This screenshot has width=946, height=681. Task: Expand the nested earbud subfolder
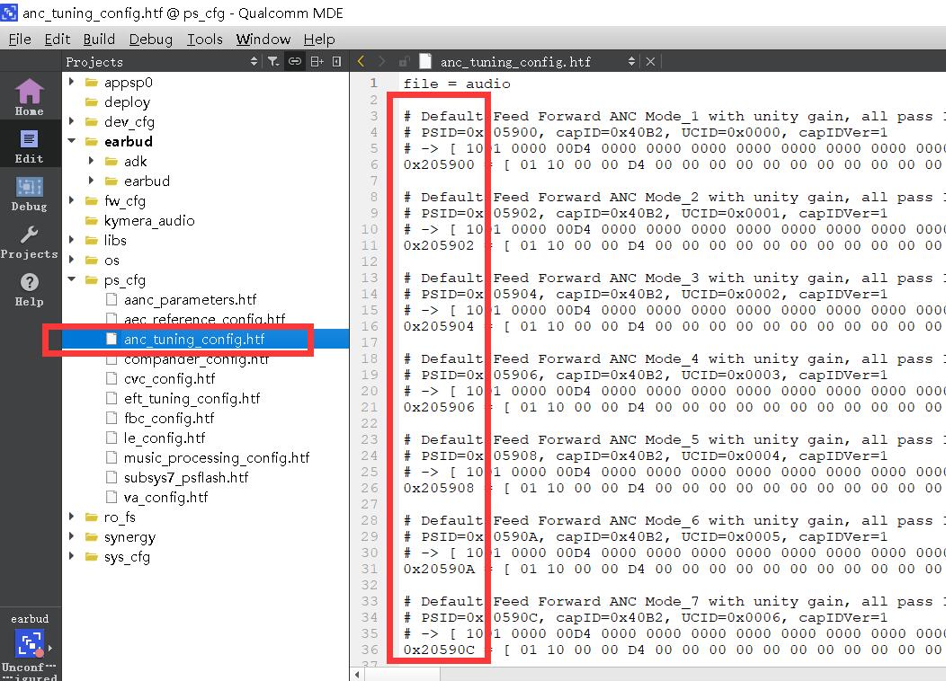tap(91, 181)
